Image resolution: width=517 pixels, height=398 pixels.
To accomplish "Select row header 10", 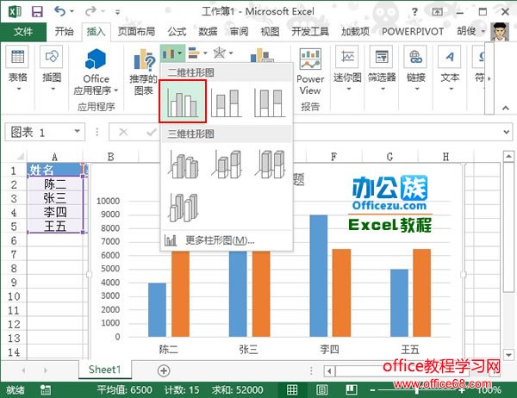I will pos(14,296).
